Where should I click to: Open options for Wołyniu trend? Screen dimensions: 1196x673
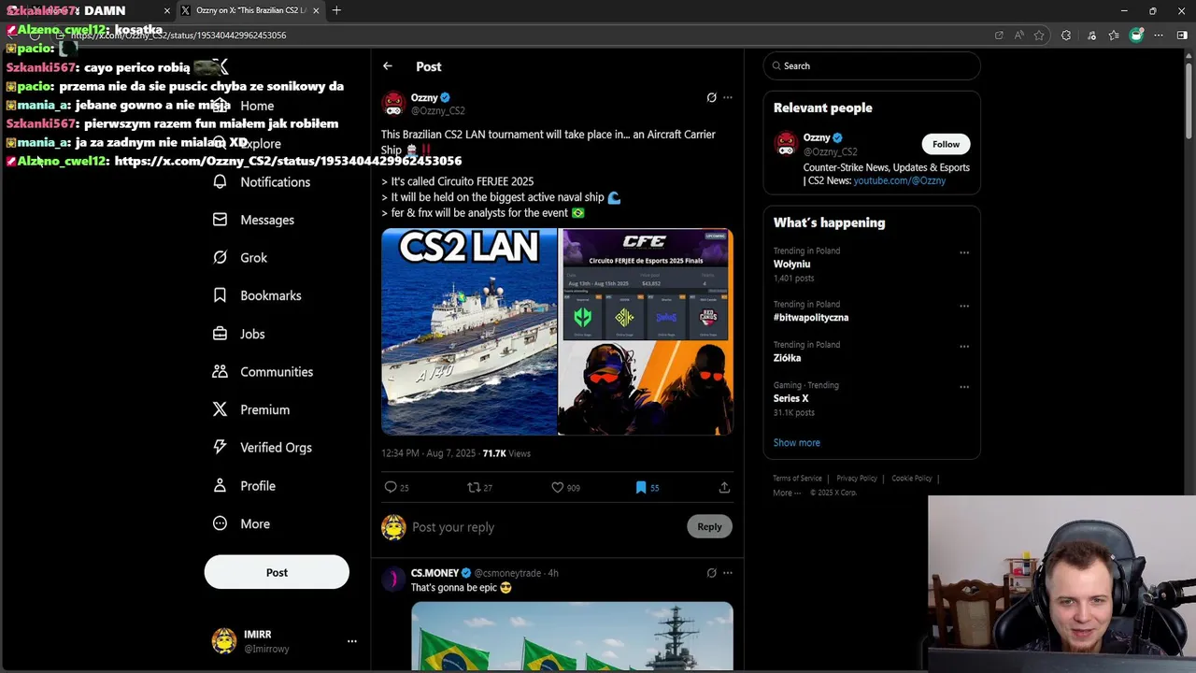[x=964, y=252]
